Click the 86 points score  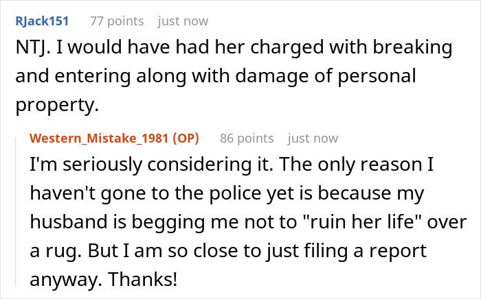pos(247,138)
